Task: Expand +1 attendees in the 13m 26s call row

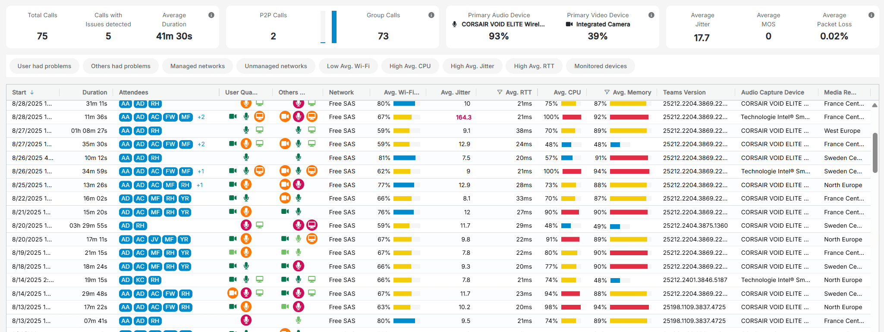Action: click(x=199, y=185)
